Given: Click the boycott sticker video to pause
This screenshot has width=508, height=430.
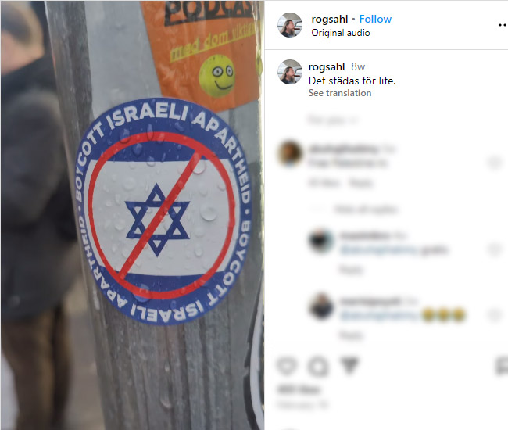Looking at the screenshot, I should click(x=133, y=215).
